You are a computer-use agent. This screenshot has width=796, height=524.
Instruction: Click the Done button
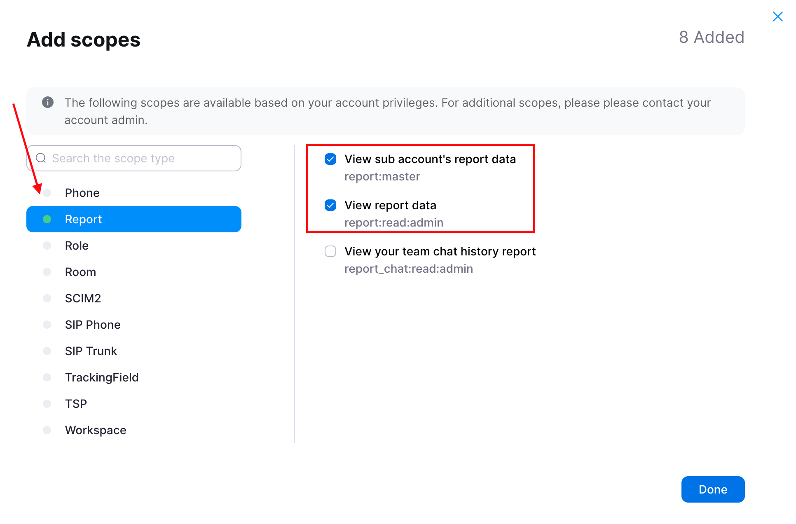pyautogui.click(x=713, y=489)
